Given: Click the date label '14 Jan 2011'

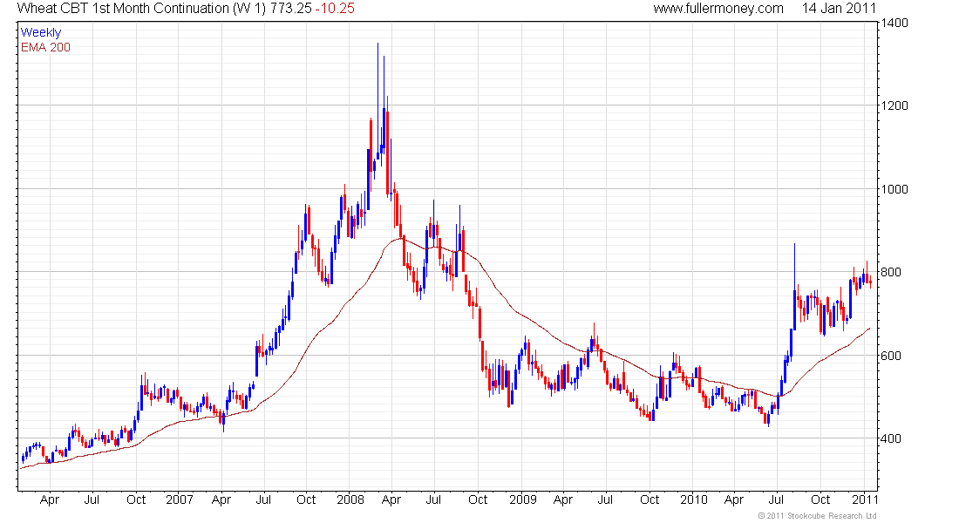Looking at the screenshot, I should click(x=839, y=8).
